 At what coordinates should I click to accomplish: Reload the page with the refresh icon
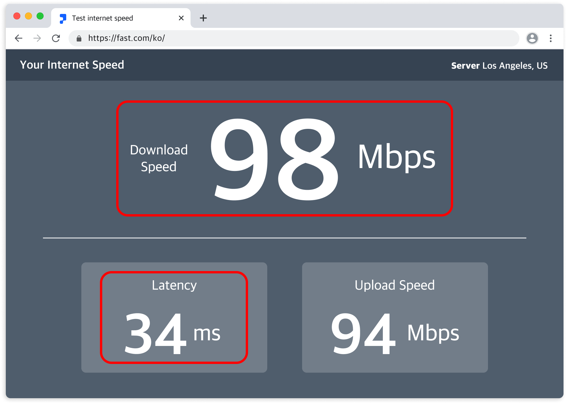pos(56,38)
